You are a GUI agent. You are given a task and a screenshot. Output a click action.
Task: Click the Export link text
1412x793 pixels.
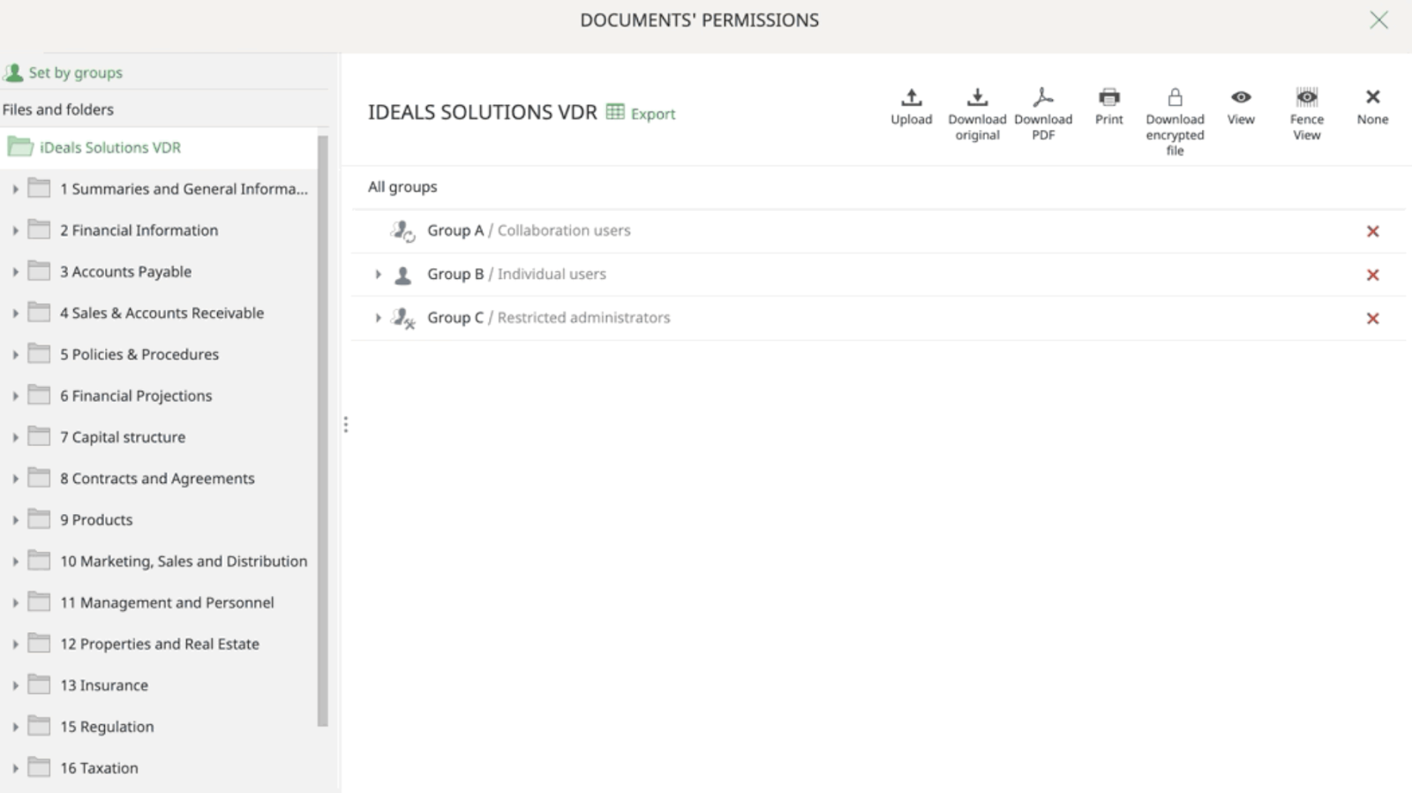coord(653,114)
